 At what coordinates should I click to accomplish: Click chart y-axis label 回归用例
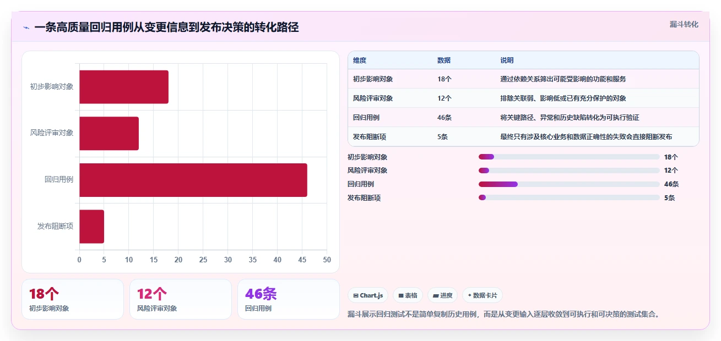point(59,180)
